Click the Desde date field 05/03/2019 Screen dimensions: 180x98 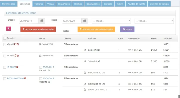pos(29,21)
